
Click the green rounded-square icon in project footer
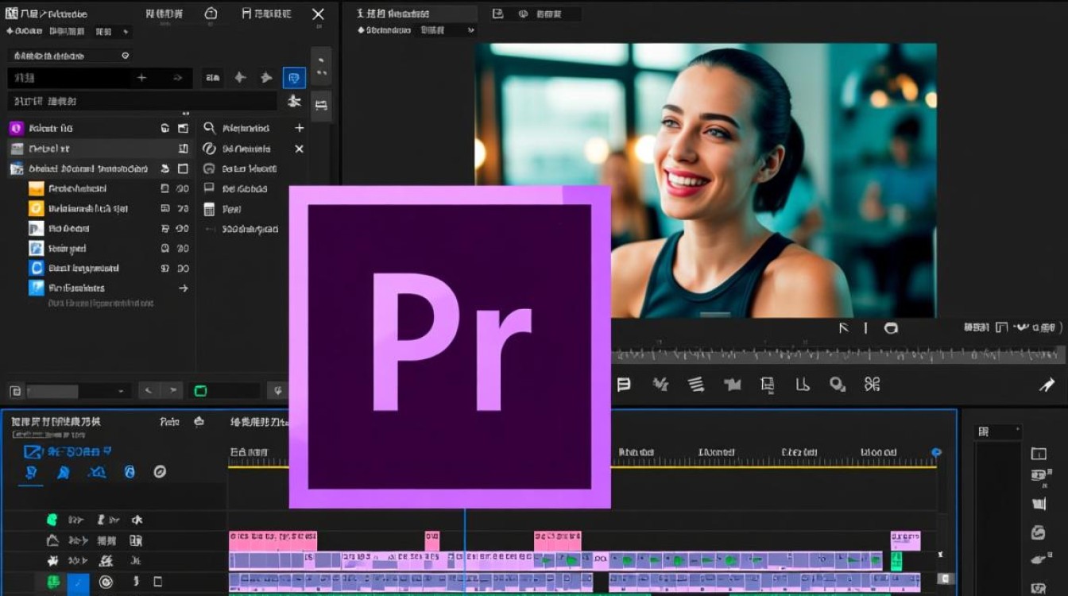pyautogui.click(x=200, y=391)
